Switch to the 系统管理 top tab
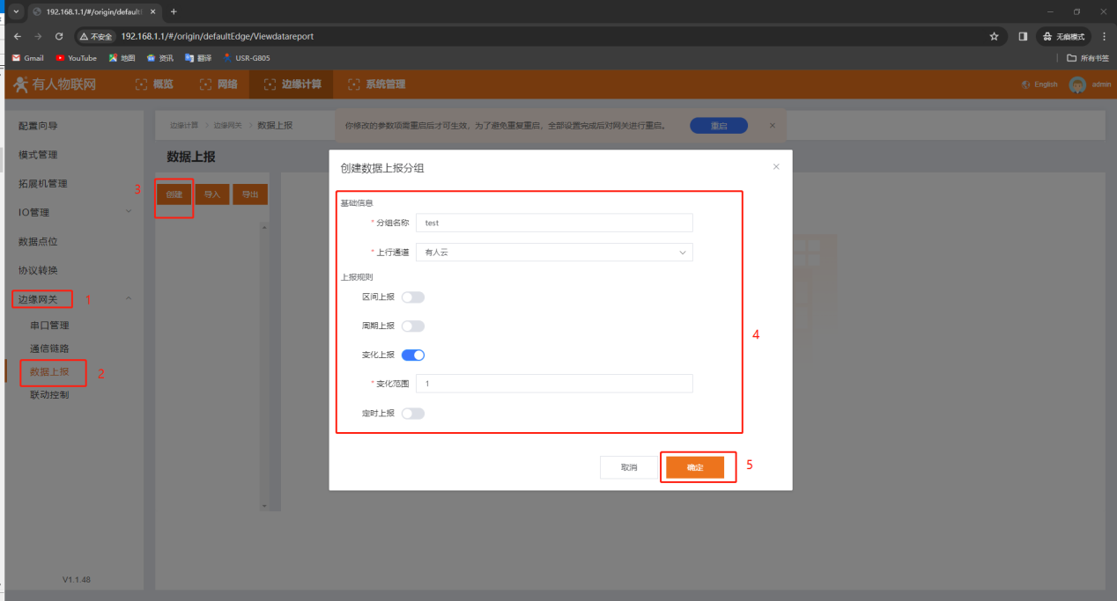The height and width of the screenshot is (601, 1117). tap(377, 84)
